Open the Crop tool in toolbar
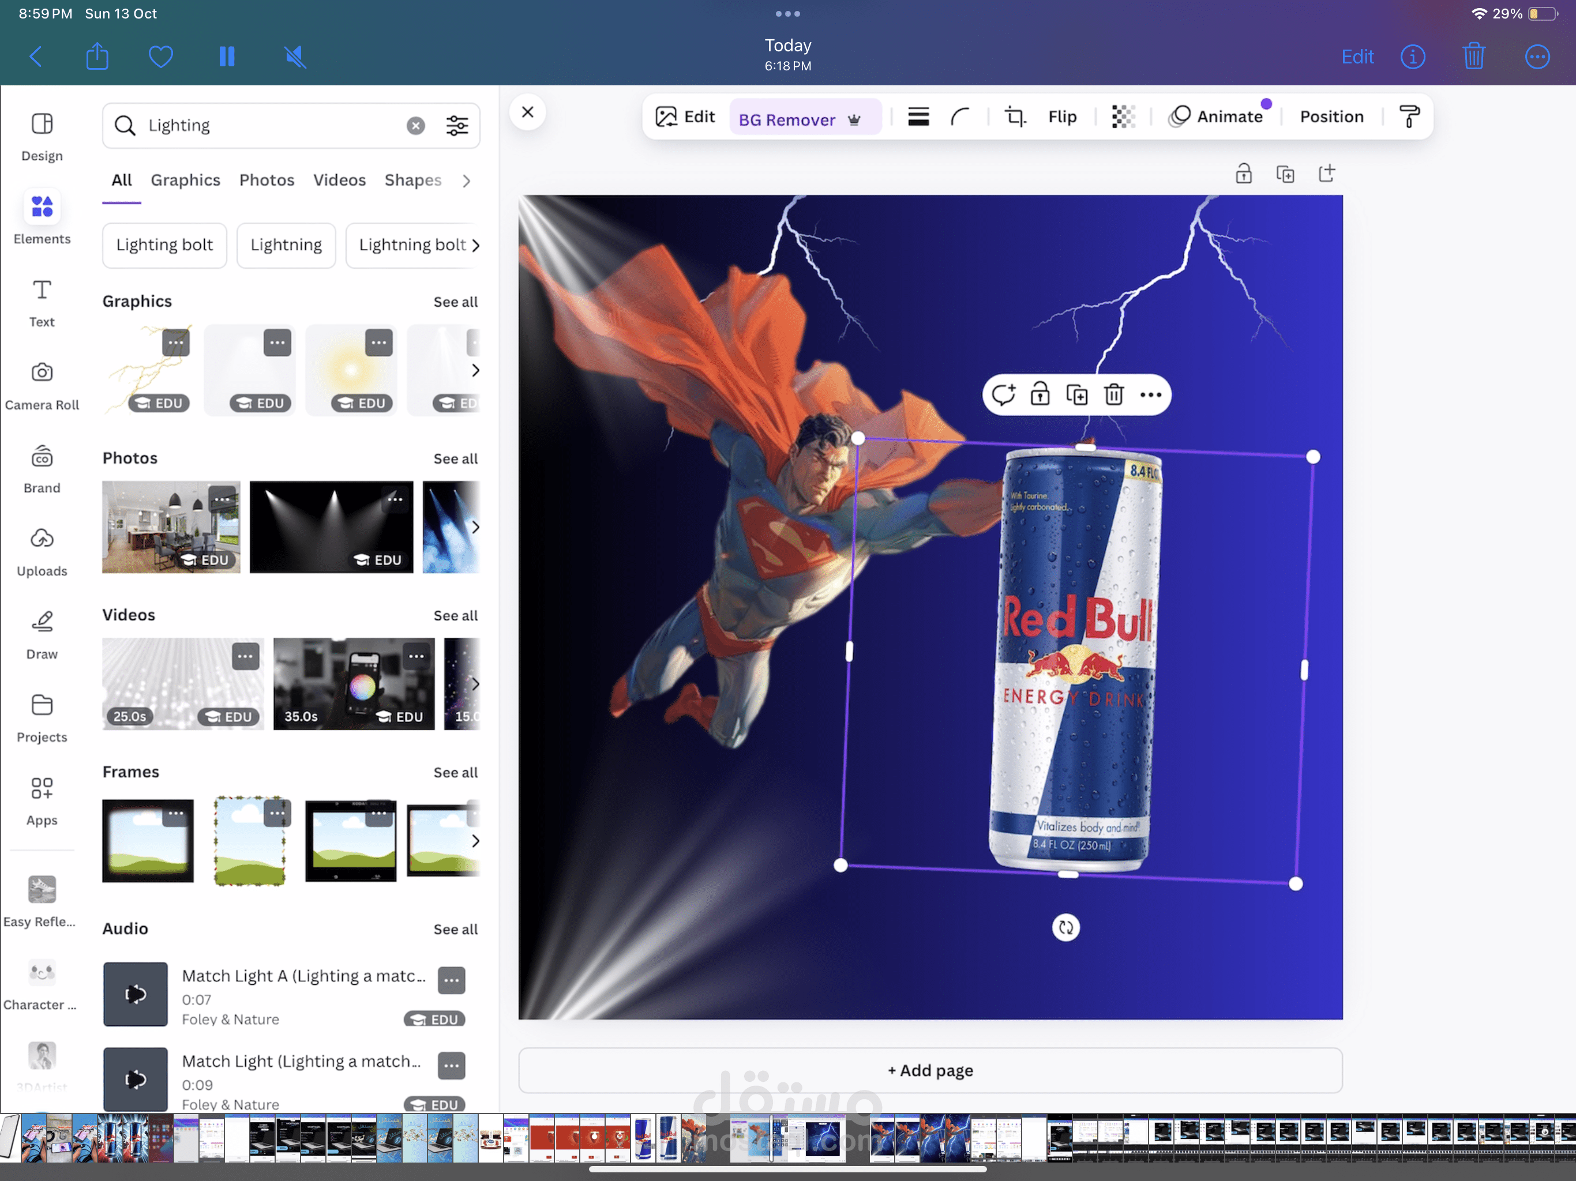 tap(1015, 116)
